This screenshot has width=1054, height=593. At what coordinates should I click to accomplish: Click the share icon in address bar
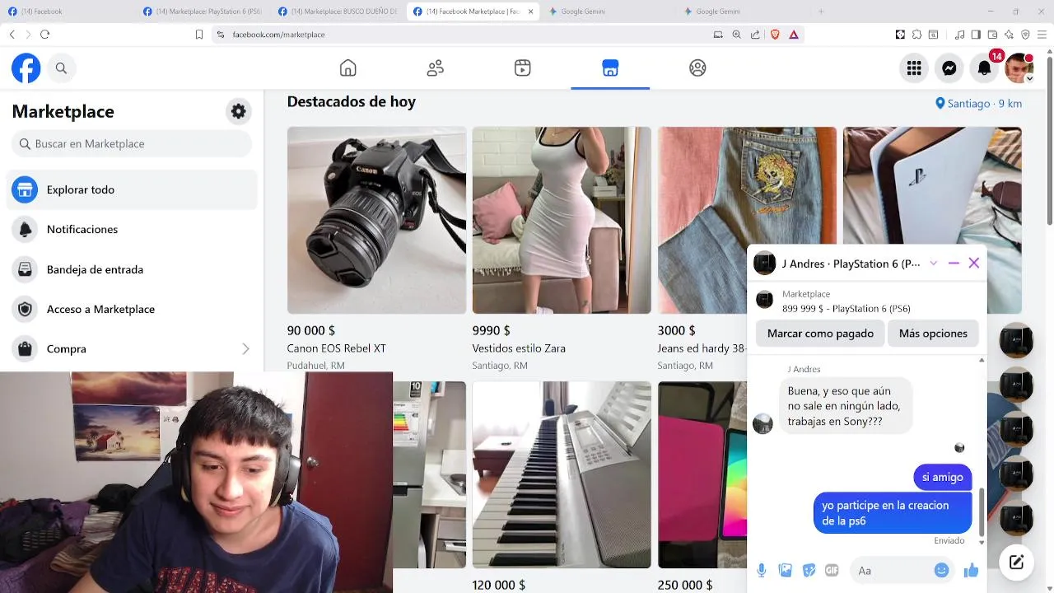[x=755, y=35]
